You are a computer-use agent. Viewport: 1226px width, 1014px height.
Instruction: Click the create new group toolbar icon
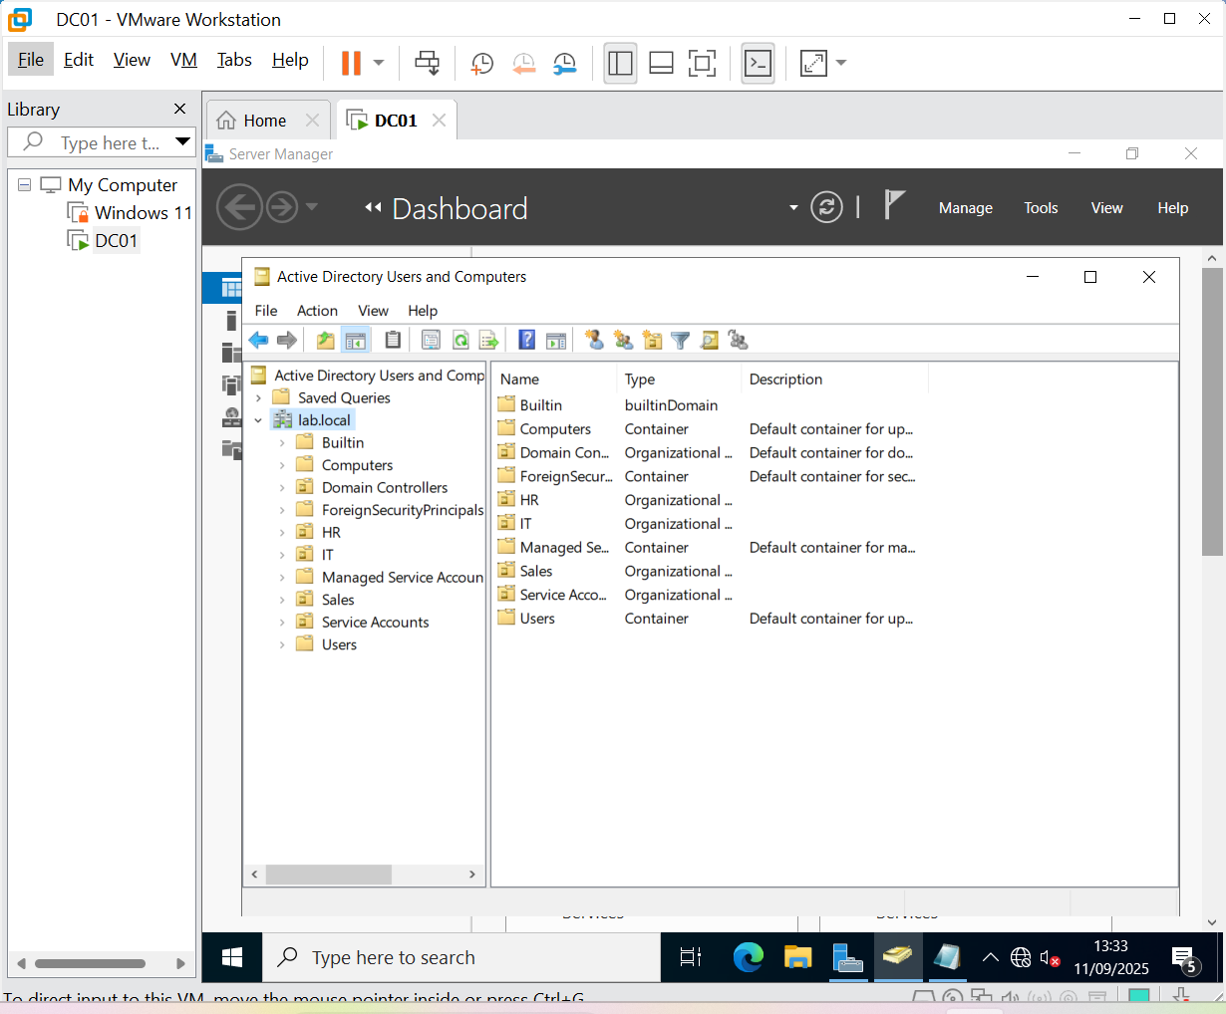click(x=624, y=340)
